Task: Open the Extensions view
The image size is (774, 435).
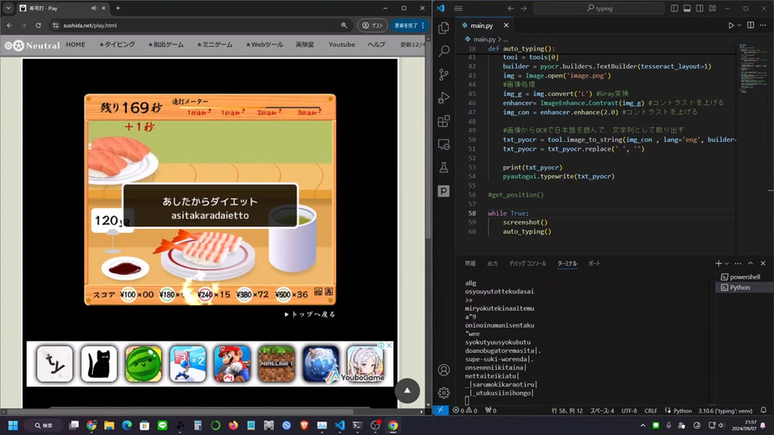Action: coord(443,122)
